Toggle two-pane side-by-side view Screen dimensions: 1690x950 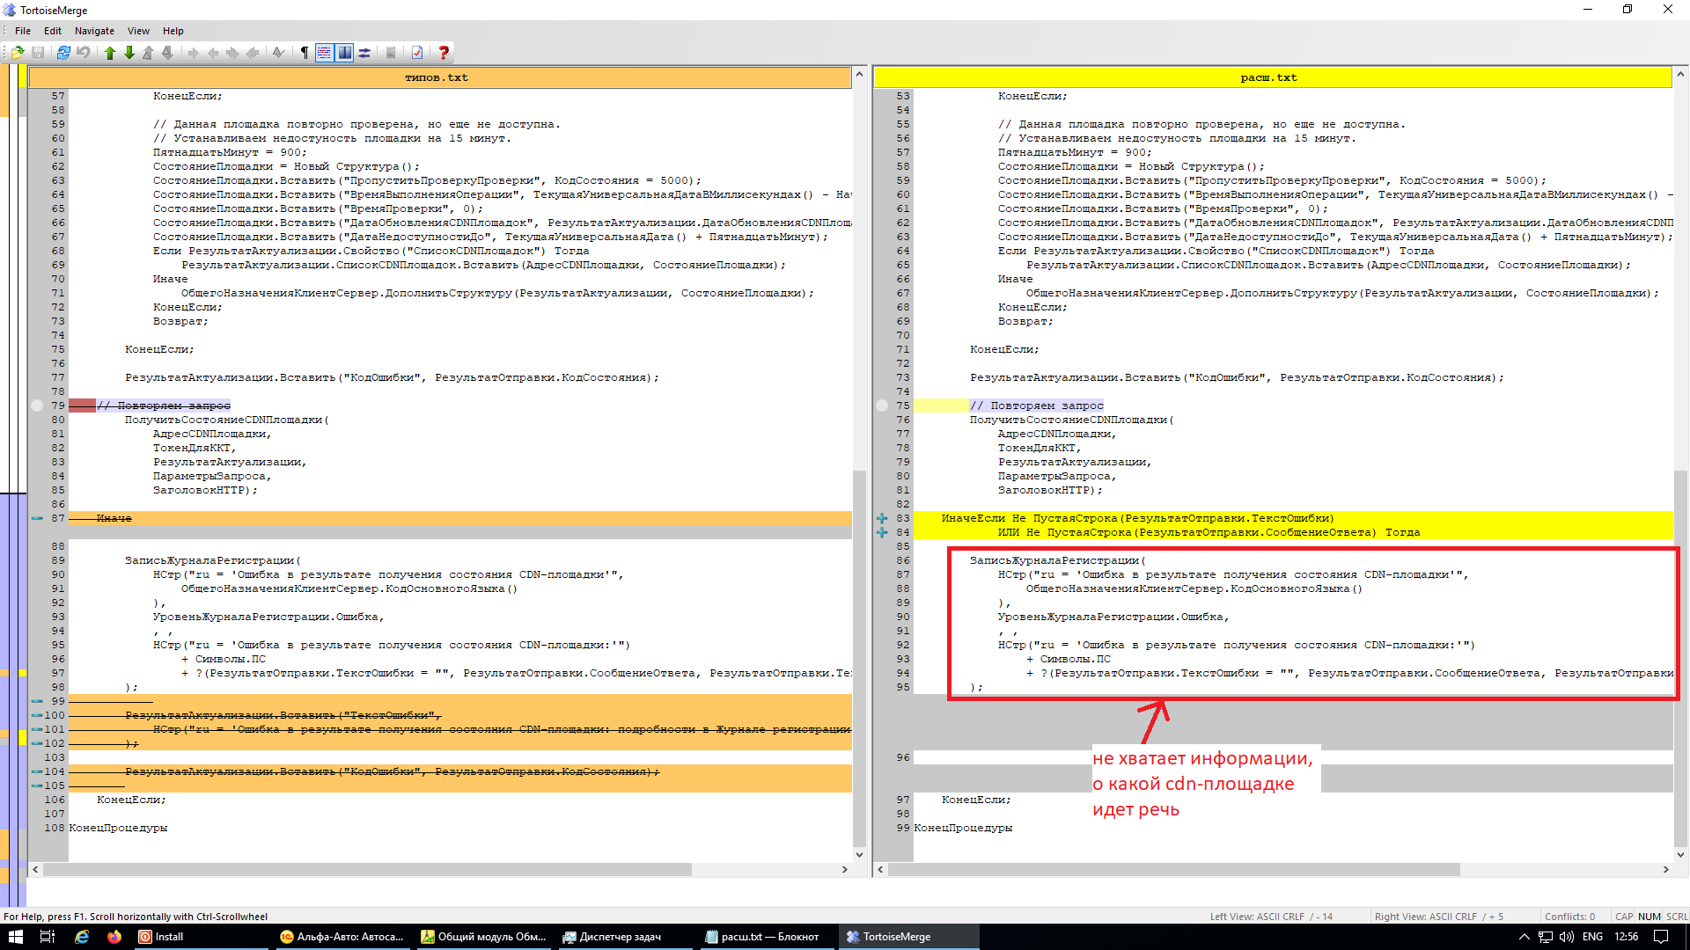344,53
